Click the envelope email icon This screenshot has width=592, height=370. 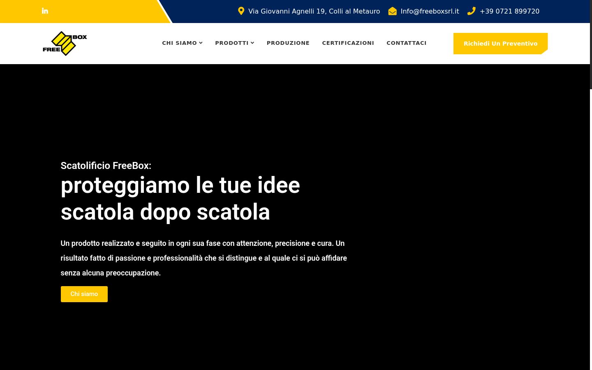(393, 11)
